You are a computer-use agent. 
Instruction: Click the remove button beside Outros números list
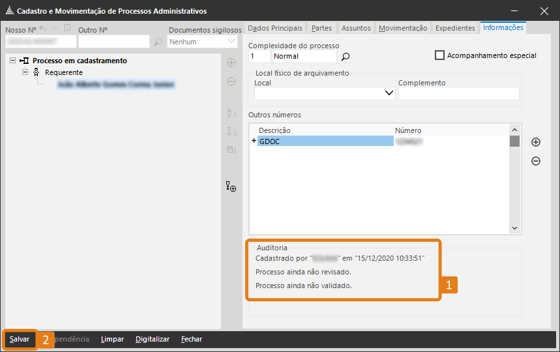coord(536,161)
